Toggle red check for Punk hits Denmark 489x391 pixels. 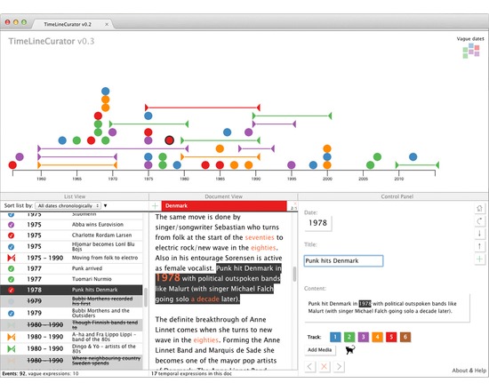(11, 290)
